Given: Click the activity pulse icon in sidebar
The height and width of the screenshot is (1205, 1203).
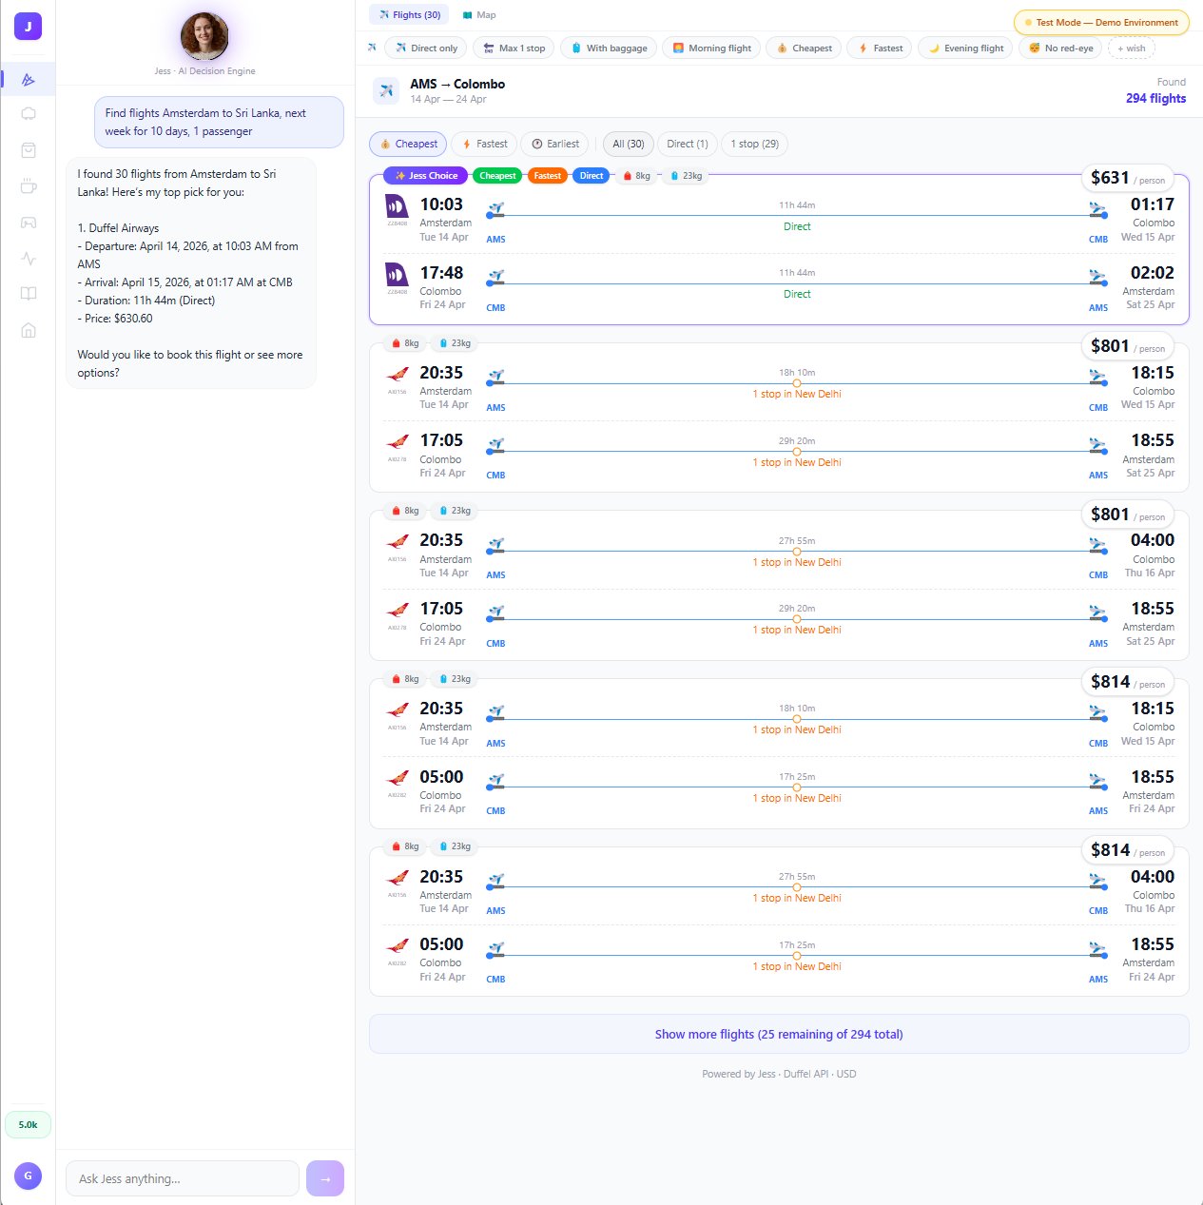Looking at the screenshot, I should (x=29, y=258).
